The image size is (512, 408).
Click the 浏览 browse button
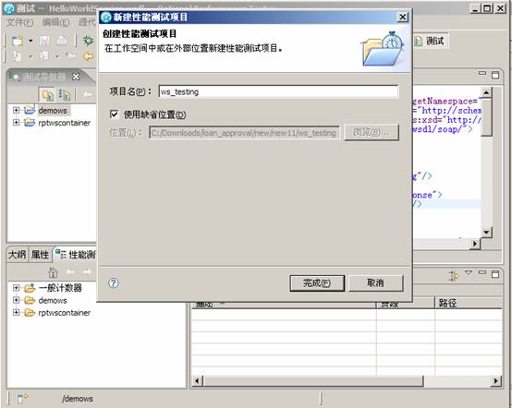tap(372, 132)
